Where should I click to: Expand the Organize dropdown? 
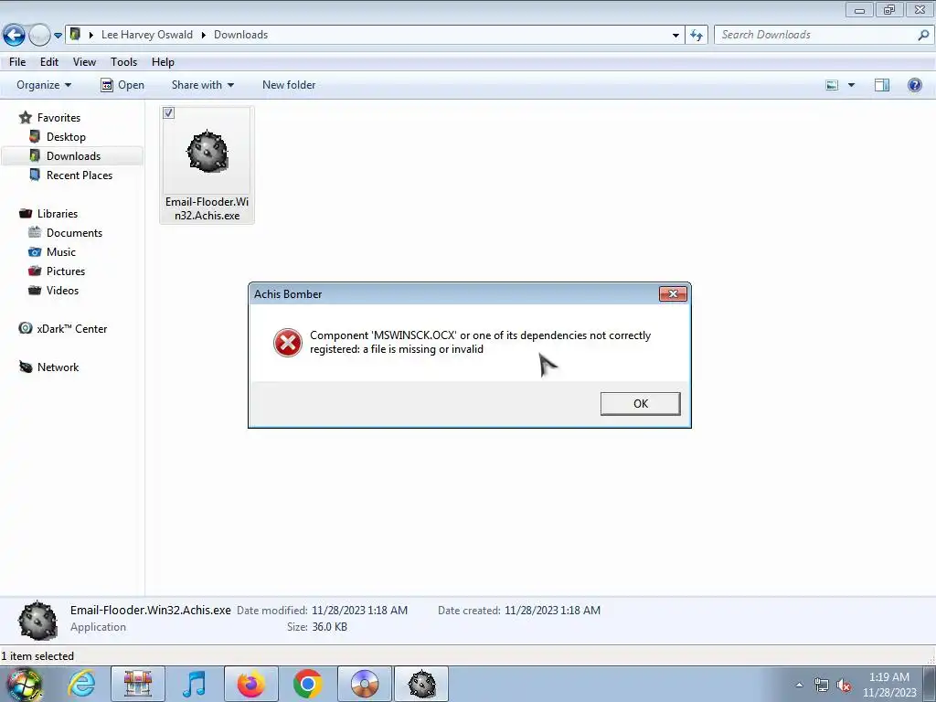point(44,85)
